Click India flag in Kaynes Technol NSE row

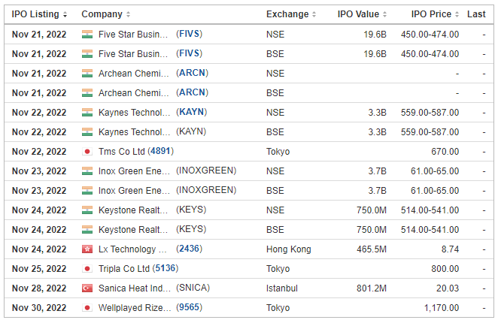pos(87,113)
